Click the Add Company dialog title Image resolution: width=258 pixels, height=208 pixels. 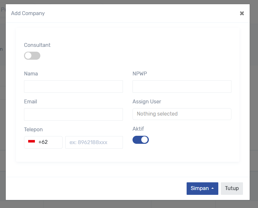point(28,13)
